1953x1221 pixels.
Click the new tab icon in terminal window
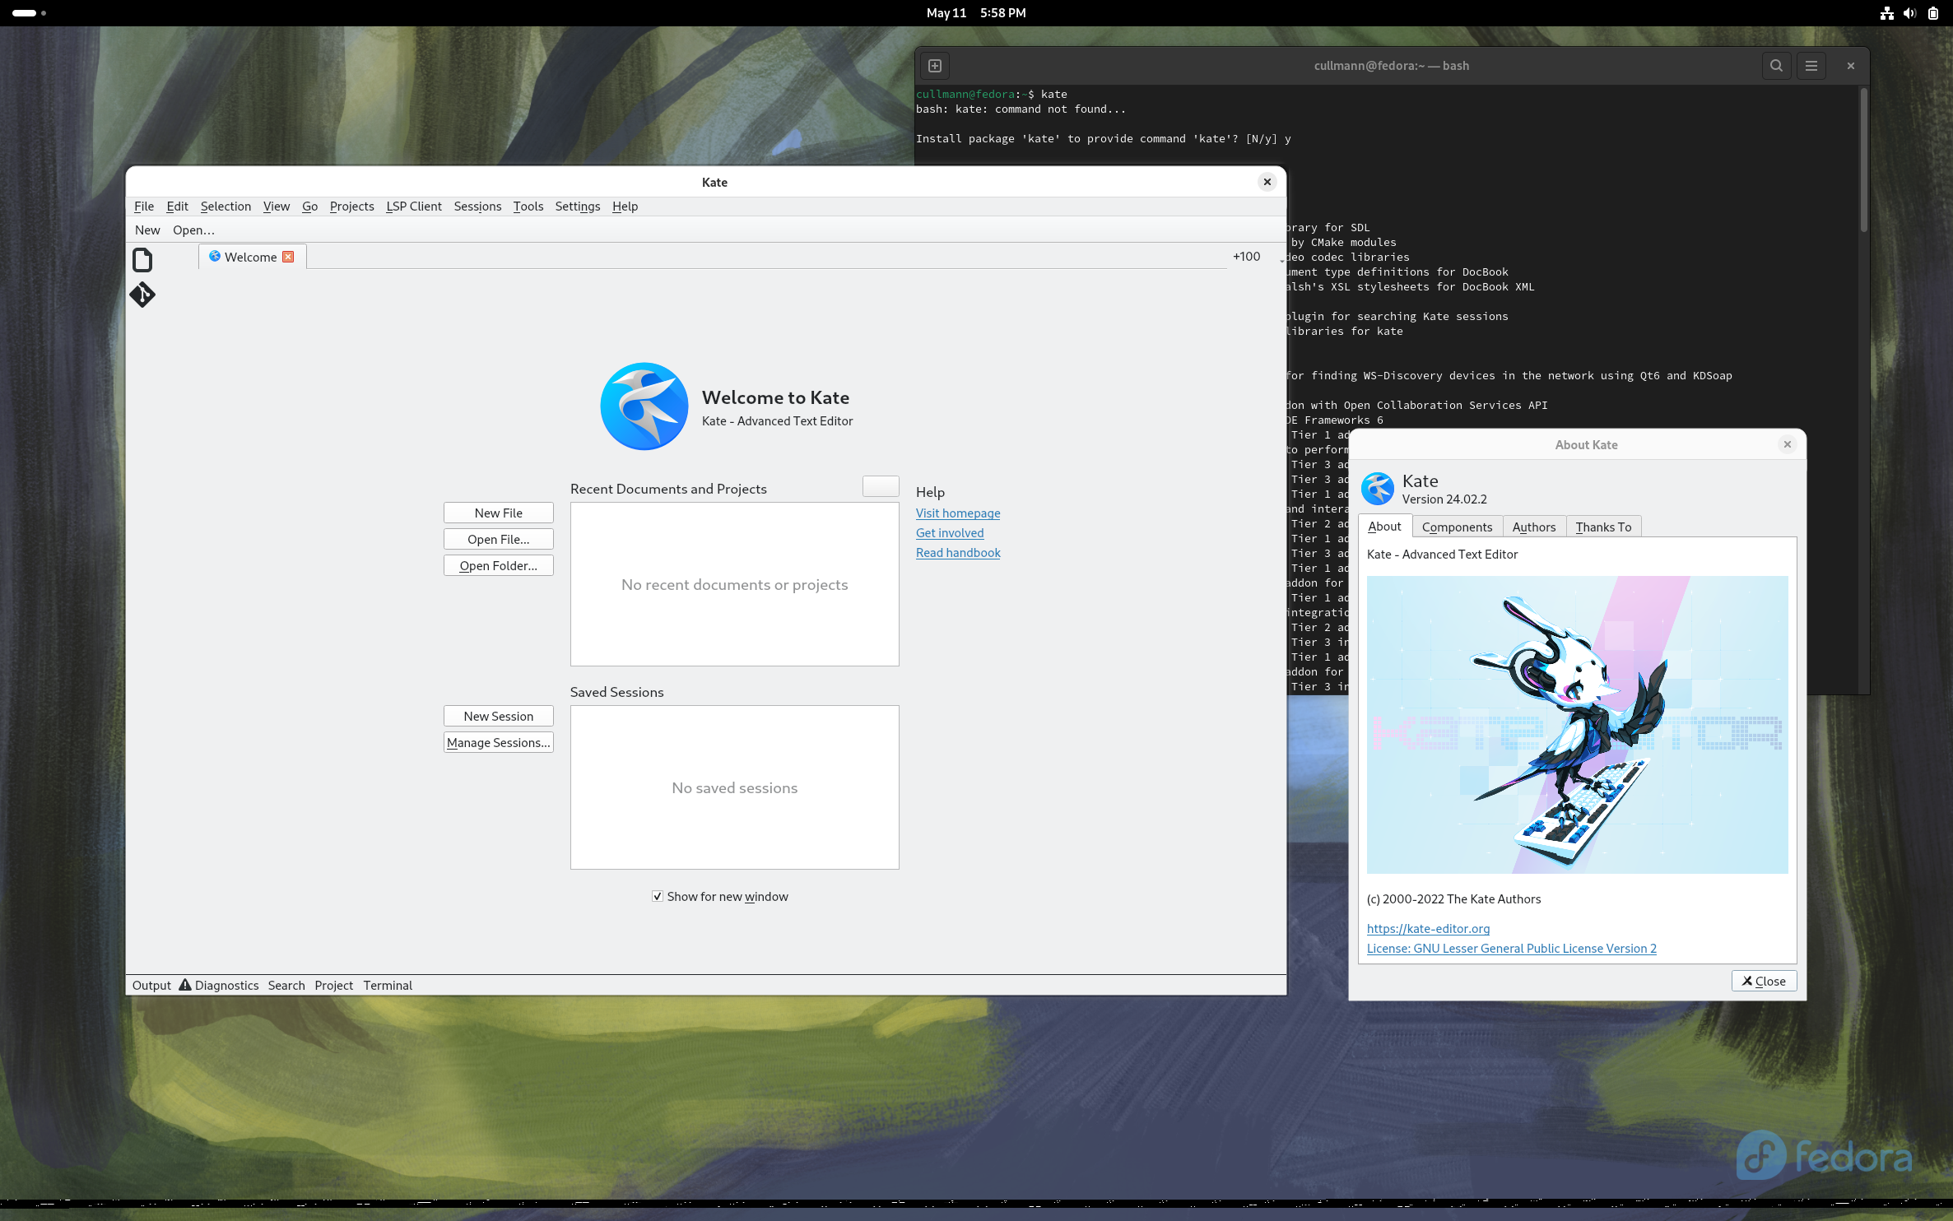click(935, 66)
